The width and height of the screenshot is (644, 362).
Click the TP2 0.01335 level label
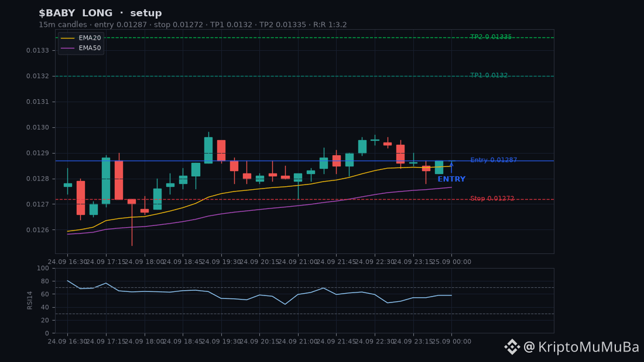(x=491, y=37)
